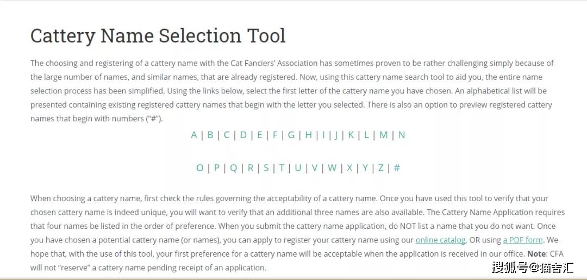Browse cattery names beginning with G
The image size is (587, 280).
291,135
